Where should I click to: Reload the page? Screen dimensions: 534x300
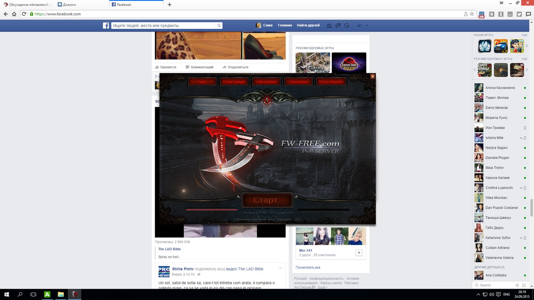click(x=24, y=14)
